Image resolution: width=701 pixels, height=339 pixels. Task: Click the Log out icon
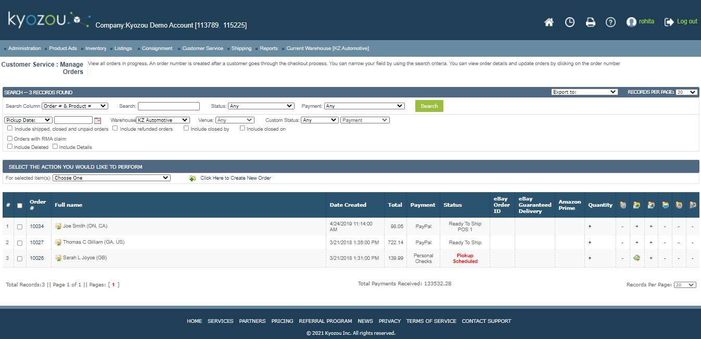(669, 22)
